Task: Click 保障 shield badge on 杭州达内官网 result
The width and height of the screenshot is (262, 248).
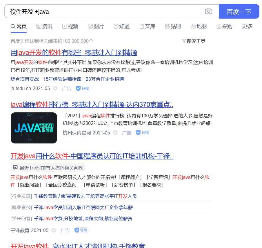Action: pos(143,133)
